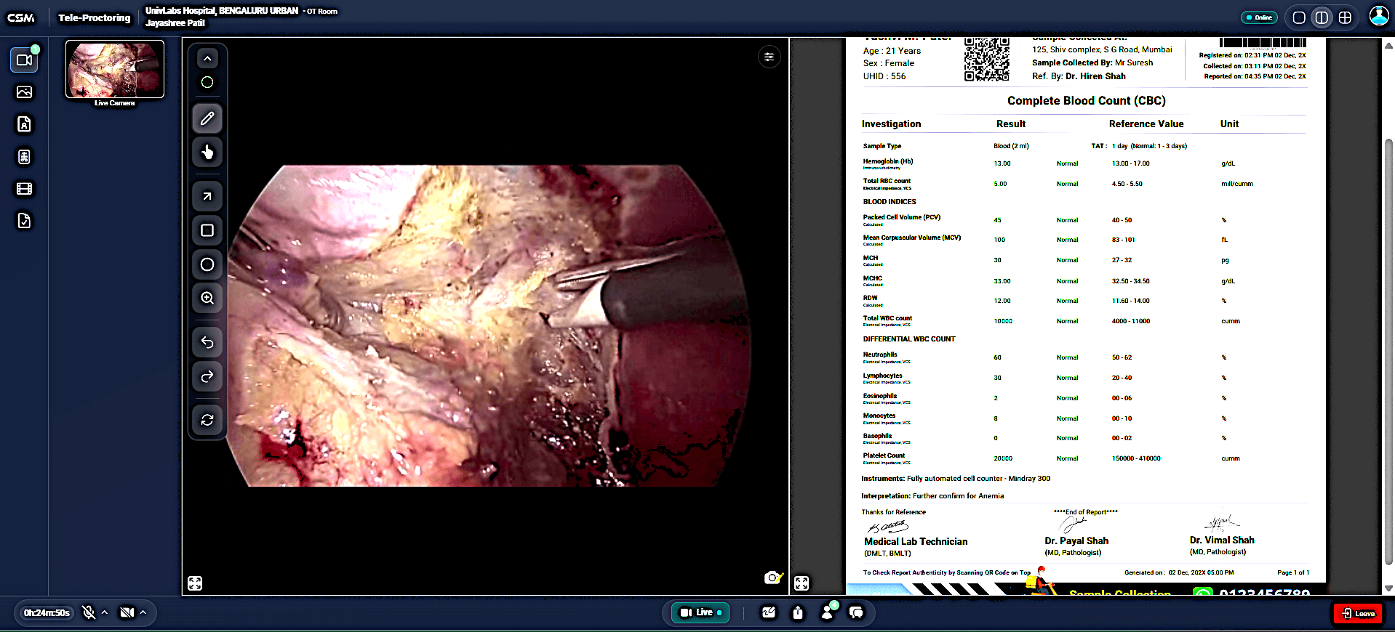This screenshot has width=1395, height=632.
Task: Click 'Ref. By: Dr. Hiren Shah' text
Action: click(x=1079, y=76)
